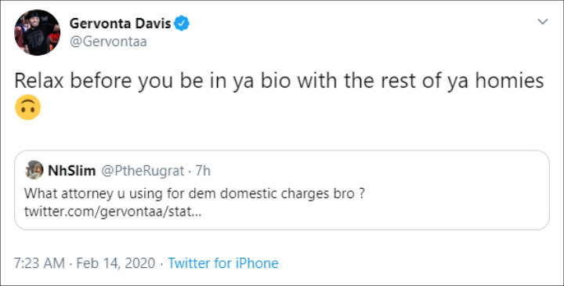This screenshot has height=286, width=564.
Task: Click the 7h quoted tweet timestamp
Action: pos(203,171)
